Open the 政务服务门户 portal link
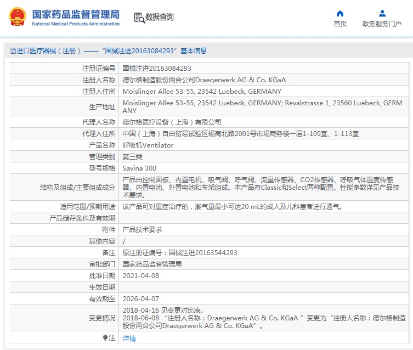This screenshot has height=350, width=413. (382, 24)
